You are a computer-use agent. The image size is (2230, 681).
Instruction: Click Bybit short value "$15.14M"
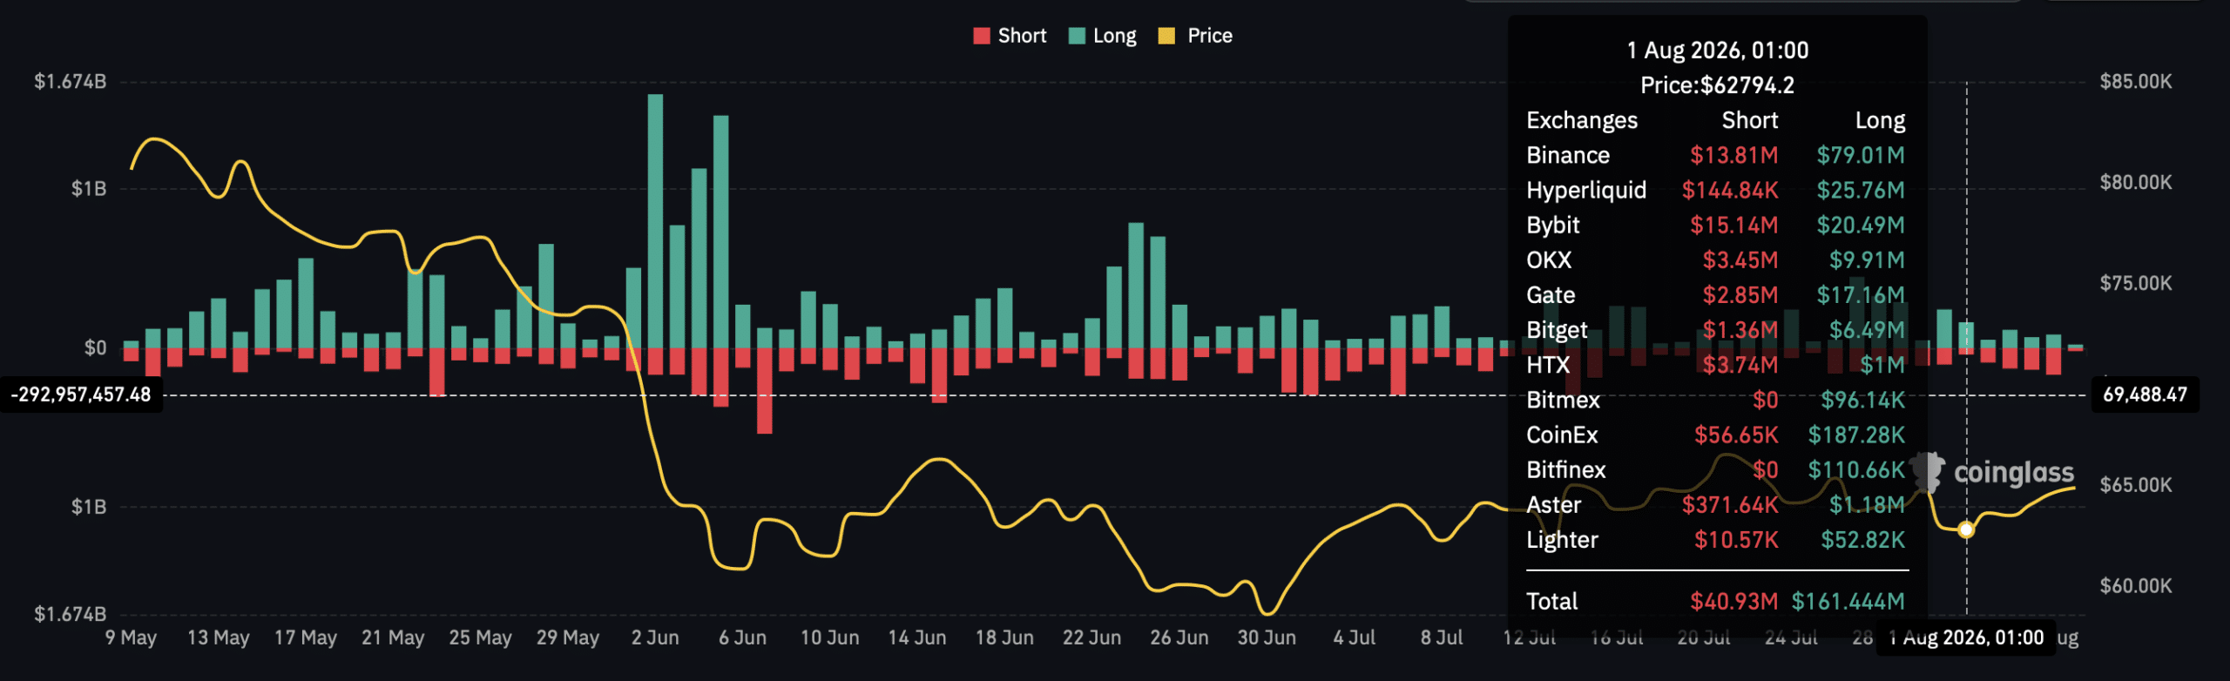[x=1734, y=225]
